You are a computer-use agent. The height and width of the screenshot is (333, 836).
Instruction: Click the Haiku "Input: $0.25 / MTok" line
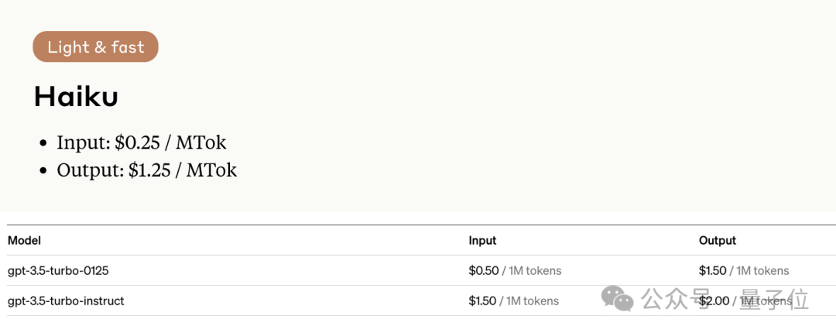coord(141,142)
